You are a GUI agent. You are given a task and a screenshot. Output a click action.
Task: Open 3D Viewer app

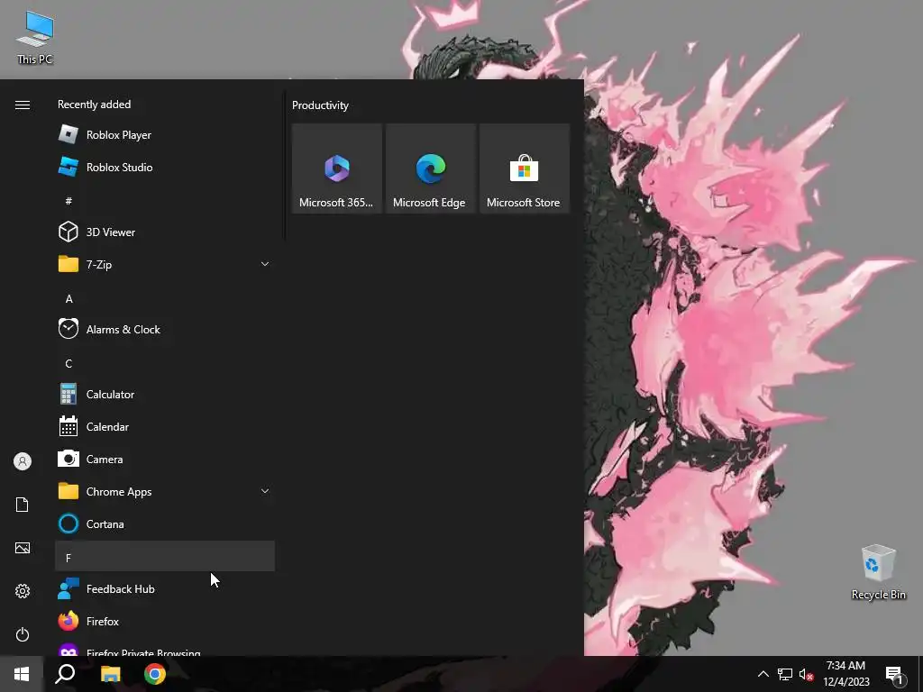coord(165,232)
